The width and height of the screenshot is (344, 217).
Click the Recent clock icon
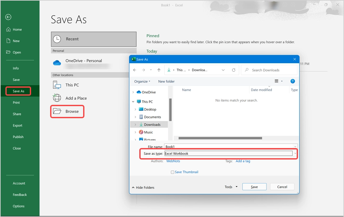point(57,39)
